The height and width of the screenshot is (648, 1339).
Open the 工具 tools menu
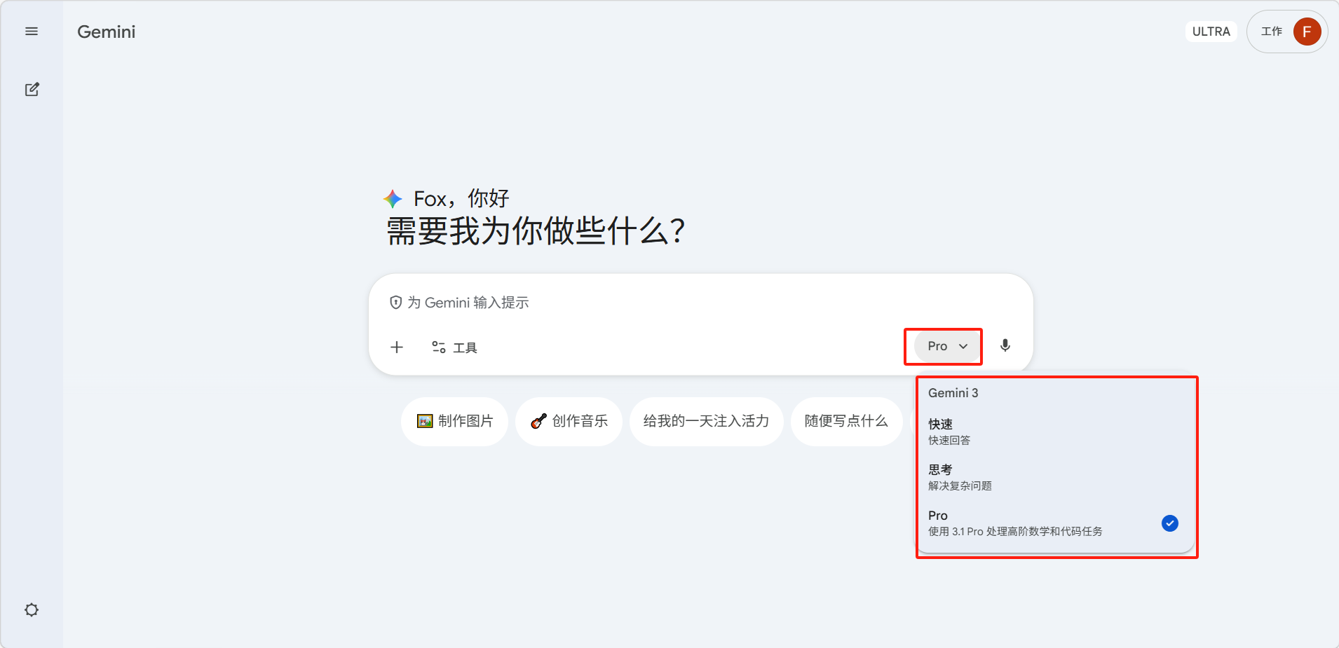click(454, 347)
